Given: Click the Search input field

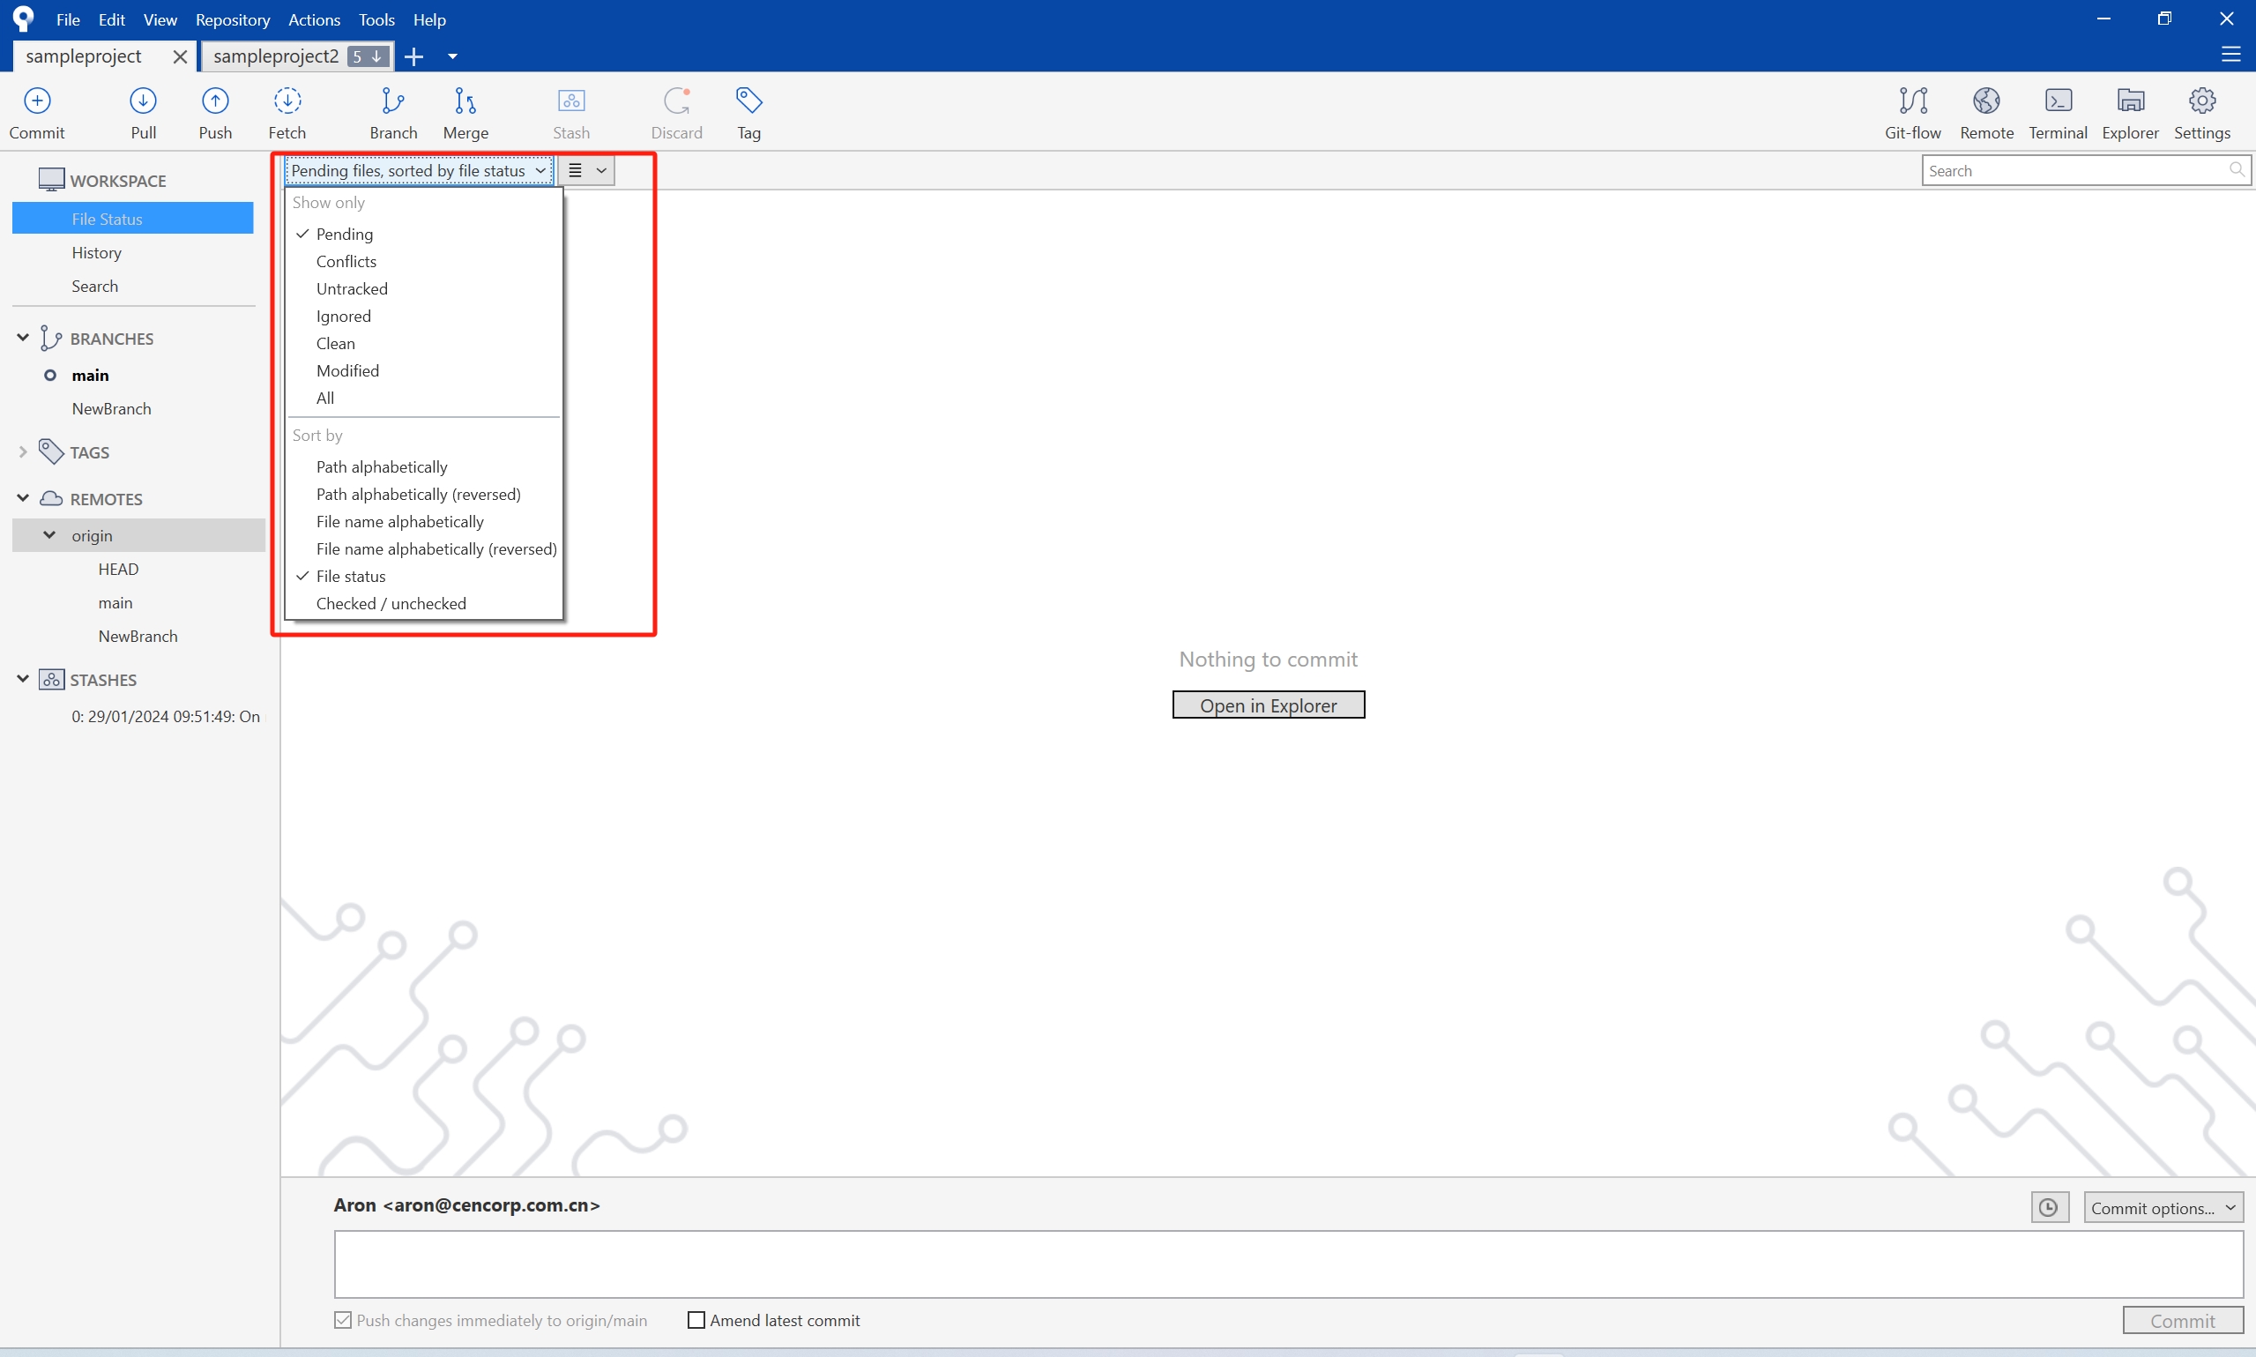Looking at the screenshot, I should tap(2075, 171).
